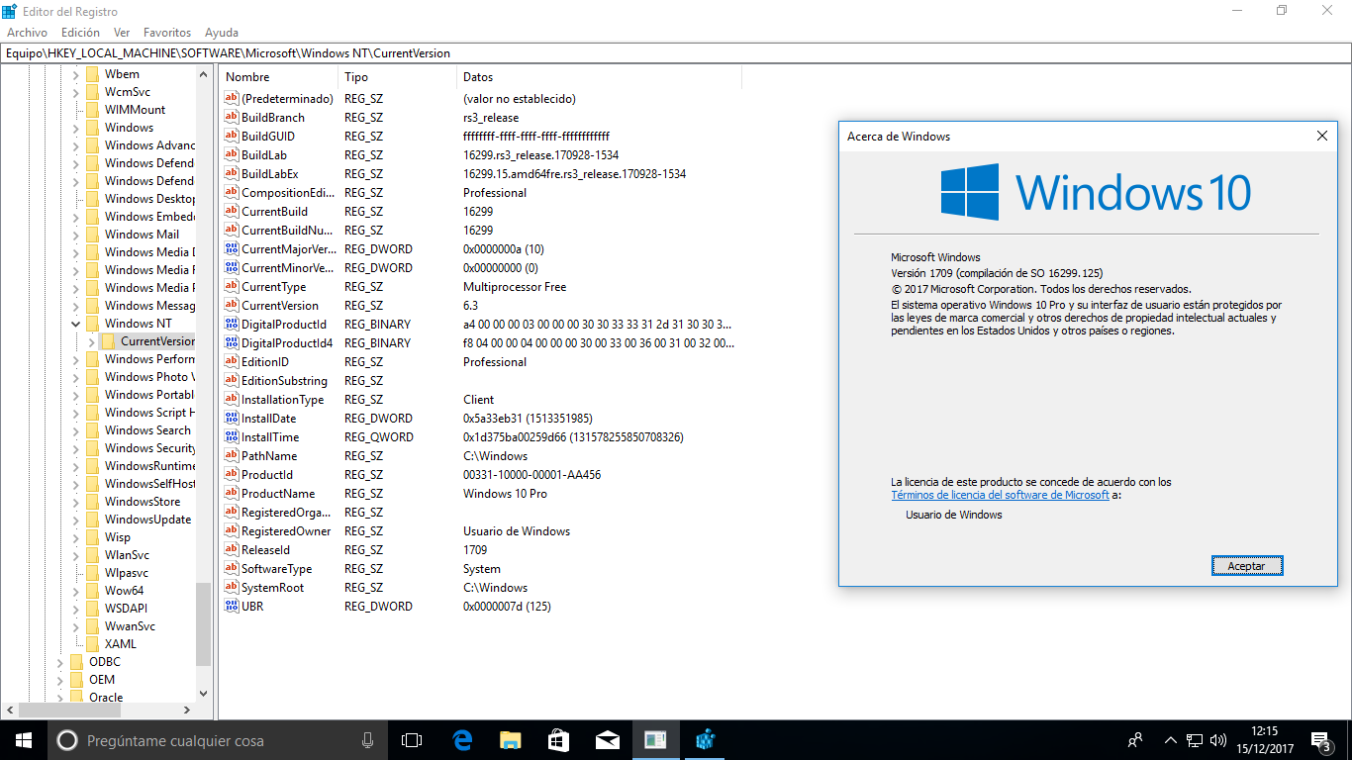Select the WIMMount folder icon
The width and height of the screenshot is (1352, 760).
93,110
